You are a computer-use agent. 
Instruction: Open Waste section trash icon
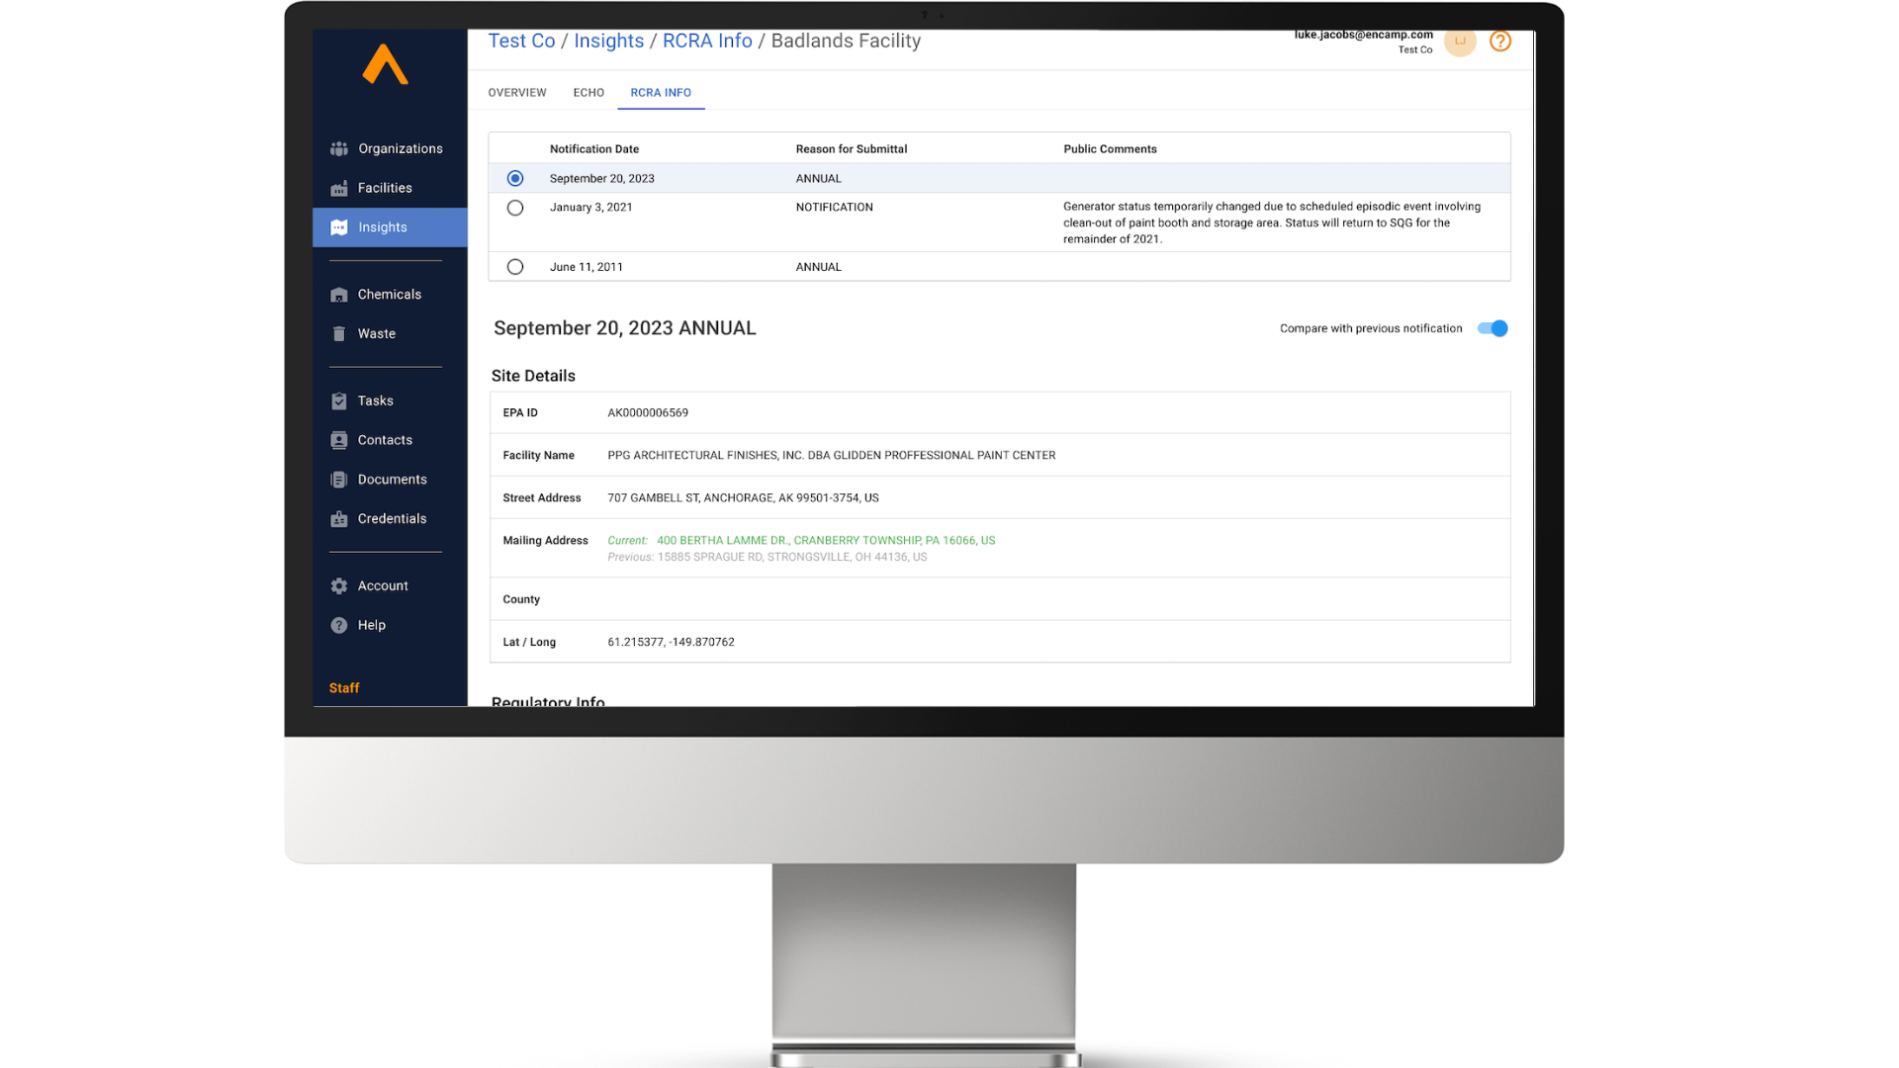[339, 334]
